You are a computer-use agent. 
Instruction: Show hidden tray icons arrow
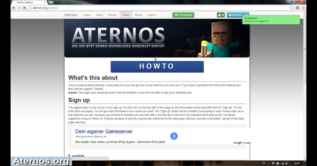click(269, 163)
